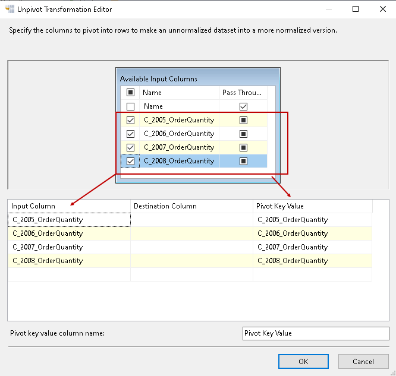Screen dimensions: 396x376
Task: Check the Name column checkbox
Action: [131, 106]
